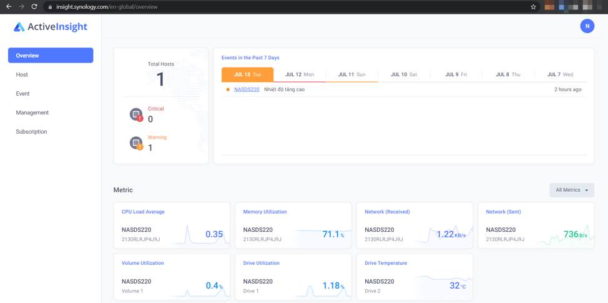
Task: Click the 0.35 CPU load value
Action: [x=214, y=234]
